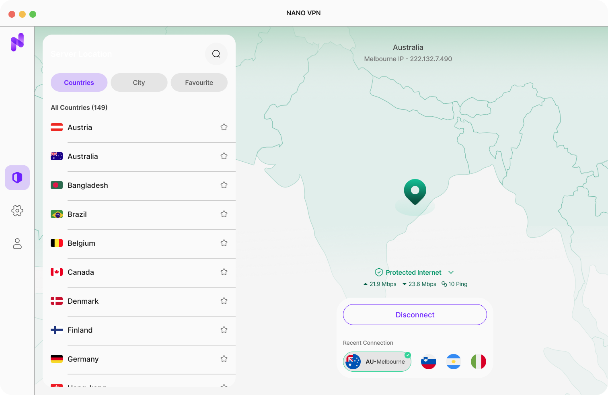Click the 23.6 Mbps download speed
Viewport: 608px width, 395px height.
click(419, 284)
